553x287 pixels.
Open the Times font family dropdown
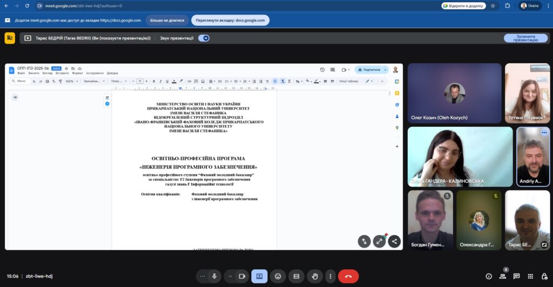pos(119,81)
